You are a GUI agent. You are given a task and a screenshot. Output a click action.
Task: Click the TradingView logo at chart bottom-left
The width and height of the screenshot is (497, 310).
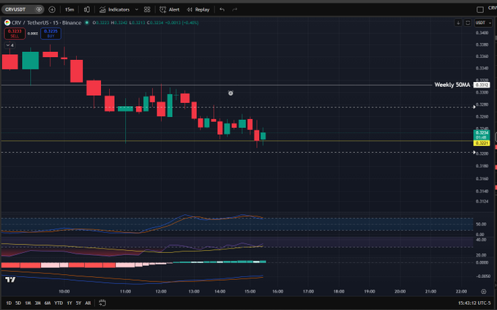click(10, 279)
